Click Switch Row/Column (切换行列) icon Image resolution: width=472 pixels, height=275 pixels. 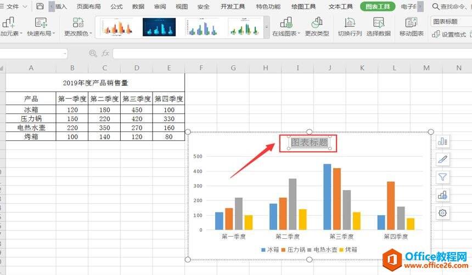350,22
